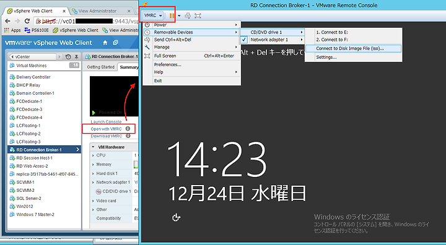The height and width of the screenshot is (245, 446).
Task: Click the vSphere home icon
Action: pyautogui.click(x=105, y=43)
